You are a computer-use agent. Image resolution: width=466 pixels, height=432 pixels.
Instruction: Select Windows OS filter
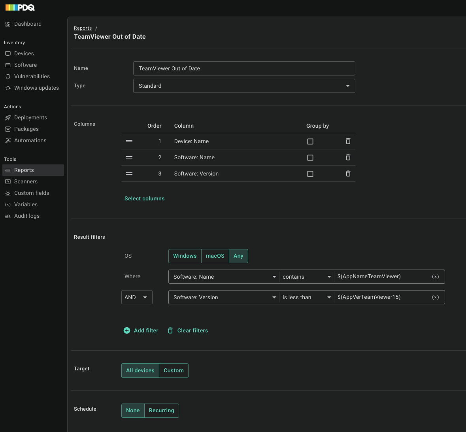coord(185,256)
